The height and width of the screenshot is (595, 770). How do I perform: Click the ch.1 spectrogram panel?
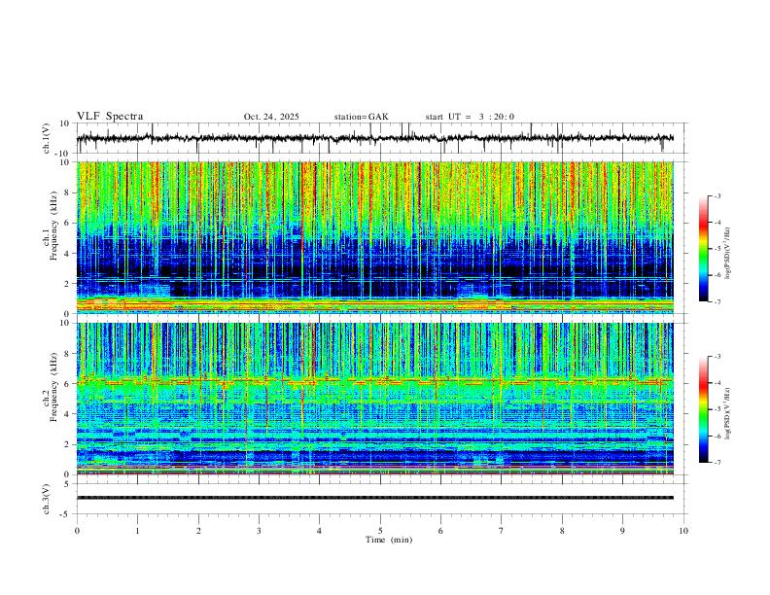pos(374,237)
